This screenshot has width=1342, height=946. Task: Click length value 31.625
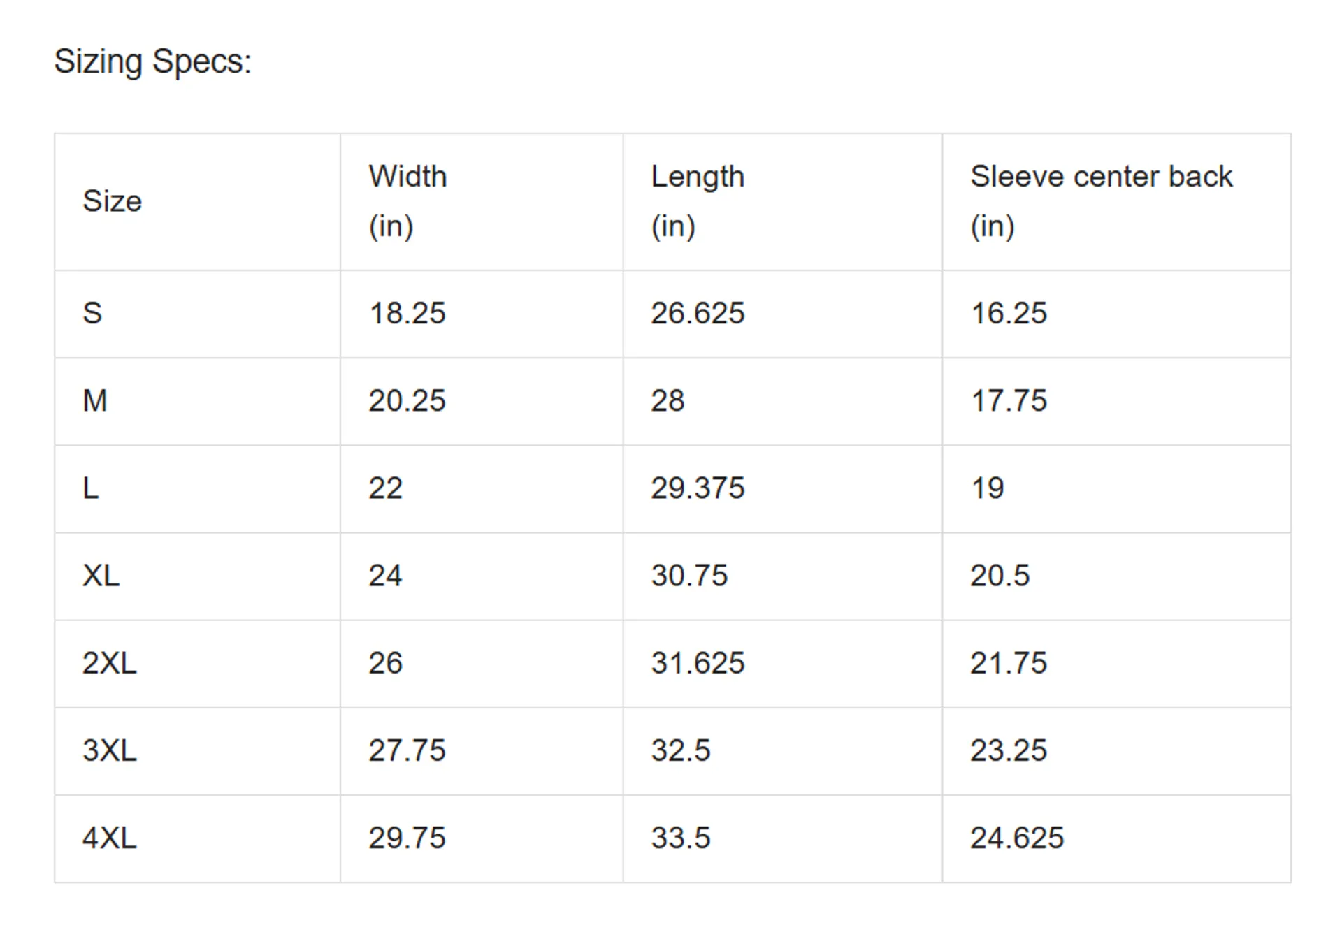tap(698, 663)
